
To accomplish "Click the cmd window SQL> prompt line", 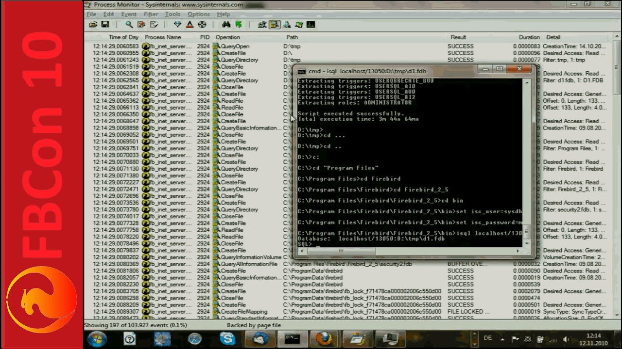I will coord(410,244).
